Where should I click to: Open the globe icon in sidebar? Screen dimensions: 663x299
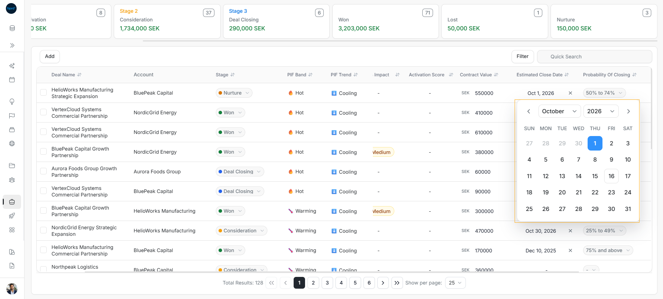click(x=12, y=144)
